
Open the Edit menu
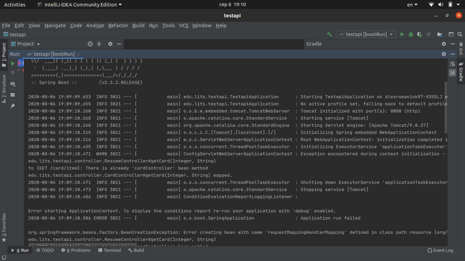[x=19, y=25]
